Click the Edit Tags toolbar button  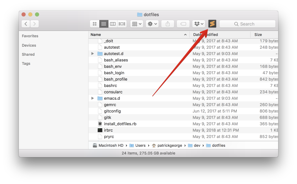pyautogui.click(x=183, y=24)
